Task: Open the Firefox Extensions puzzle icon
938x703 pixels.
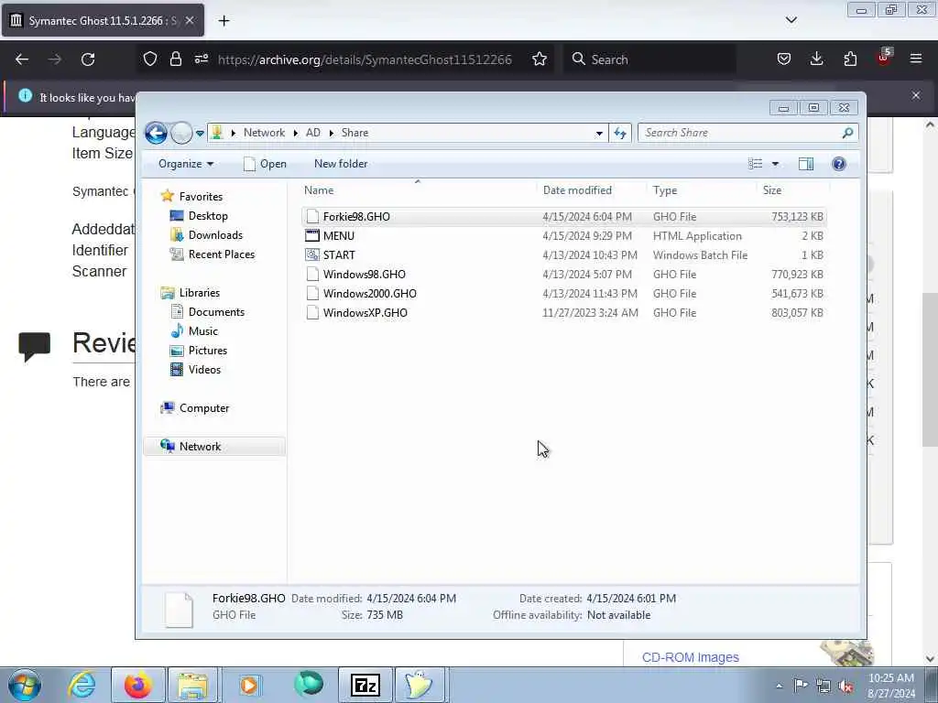Action: pyautogui.click(x=850, y=59)
